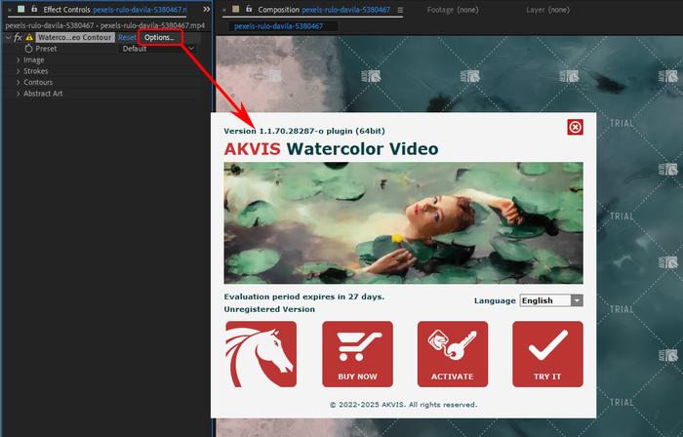This screenshot has height=437, width=683.
Task: Click the TRY IT checkmark button
Action: click(x=547, y=354)
